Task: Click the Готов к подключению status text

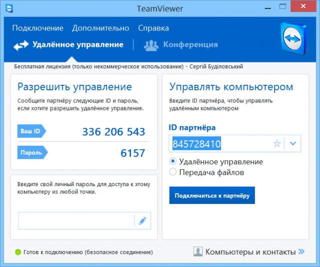Action: point(88,252)
